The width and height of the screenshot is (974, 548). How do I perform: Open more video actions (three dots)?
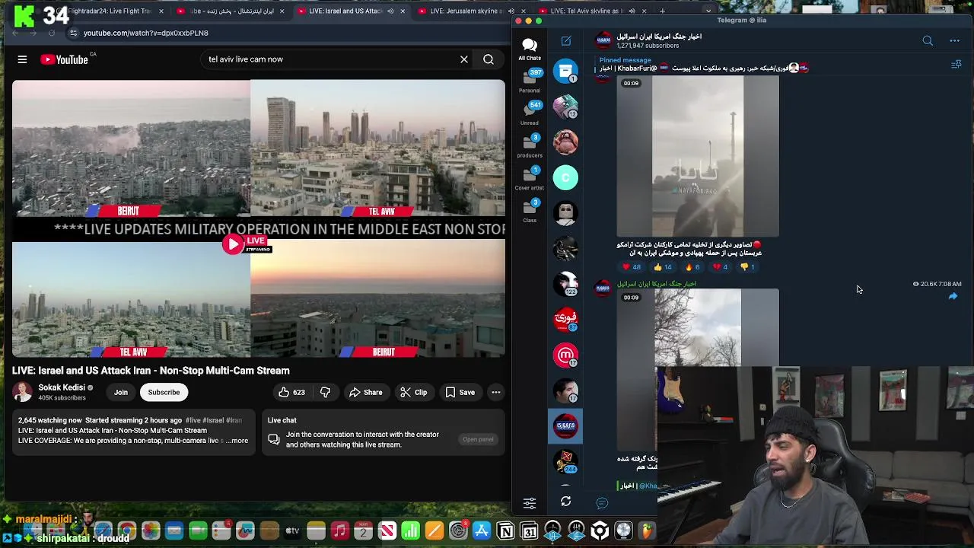(496, 392)
